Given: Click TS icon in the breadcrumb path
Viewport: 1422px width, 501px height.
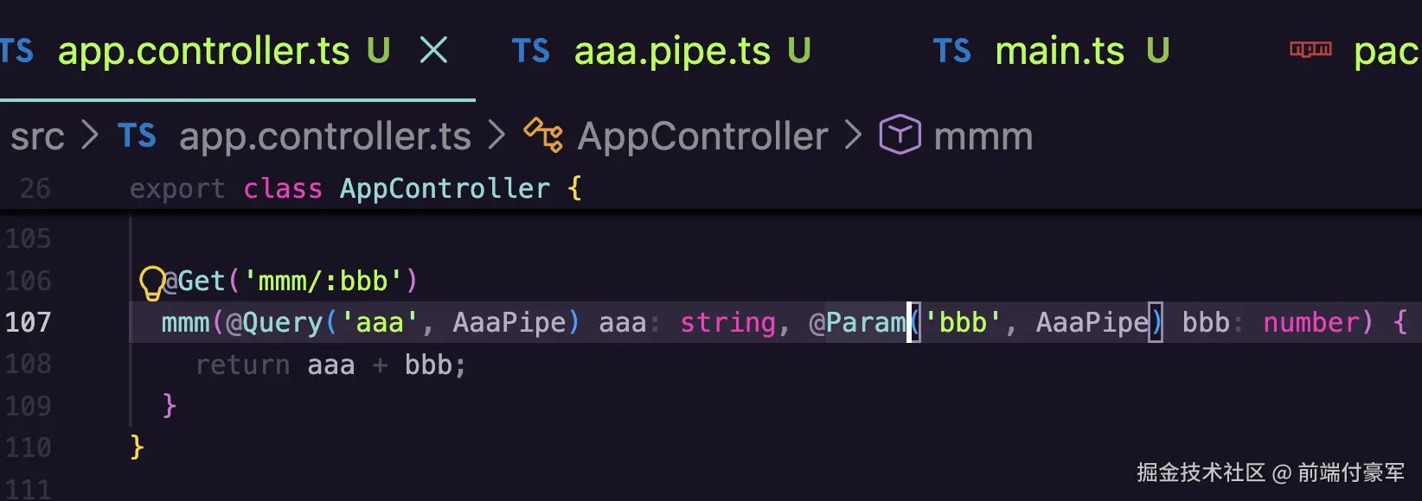Looking at the screenshot, I should pyautogui.click(x=137, y=136).
